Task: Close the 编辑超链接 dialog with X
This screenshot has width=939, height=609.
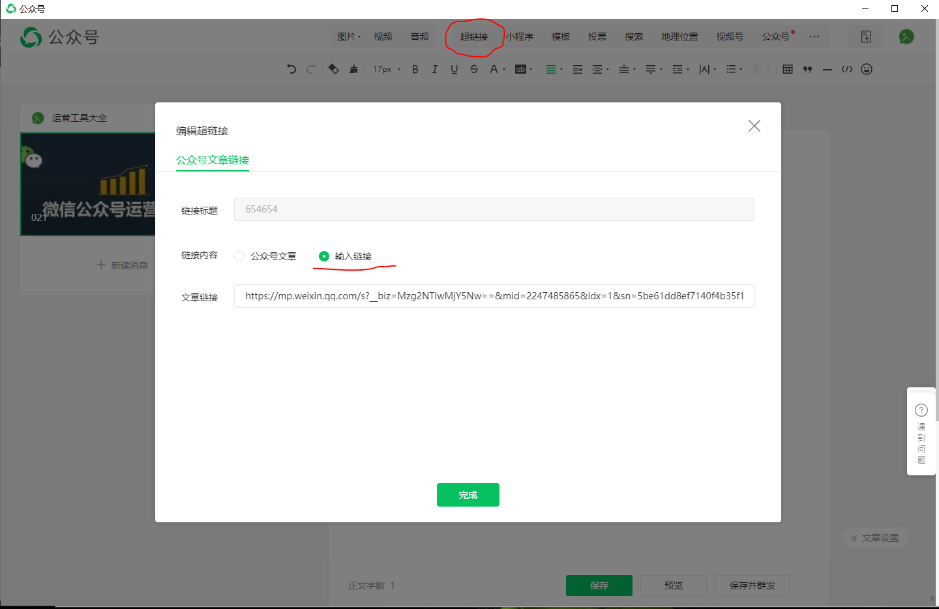Action: pos(754,126)
